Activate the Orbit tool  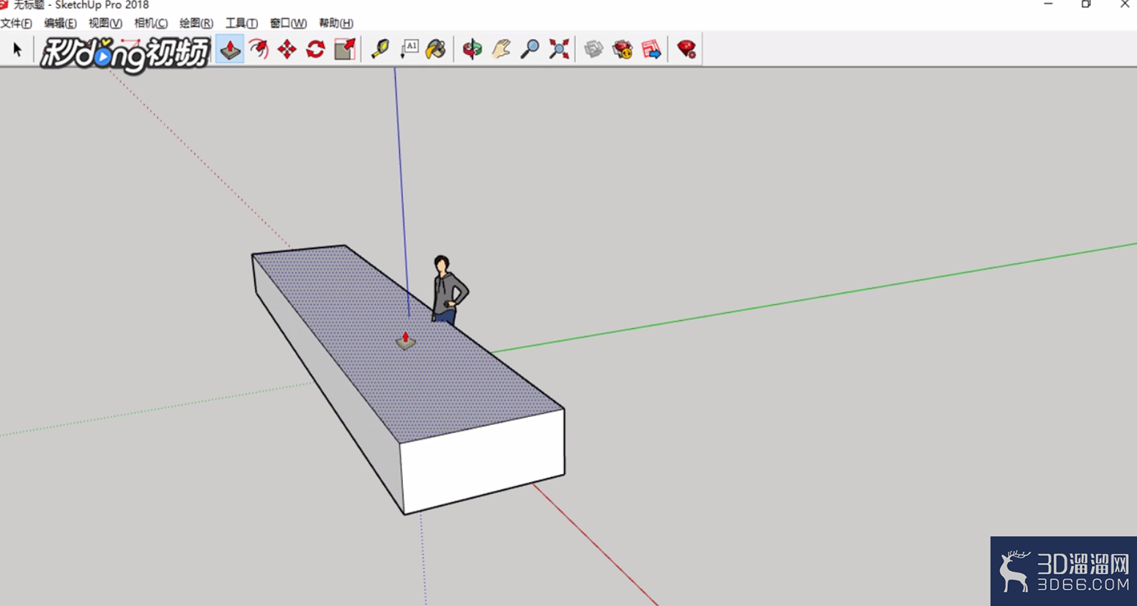pos(473,49)
